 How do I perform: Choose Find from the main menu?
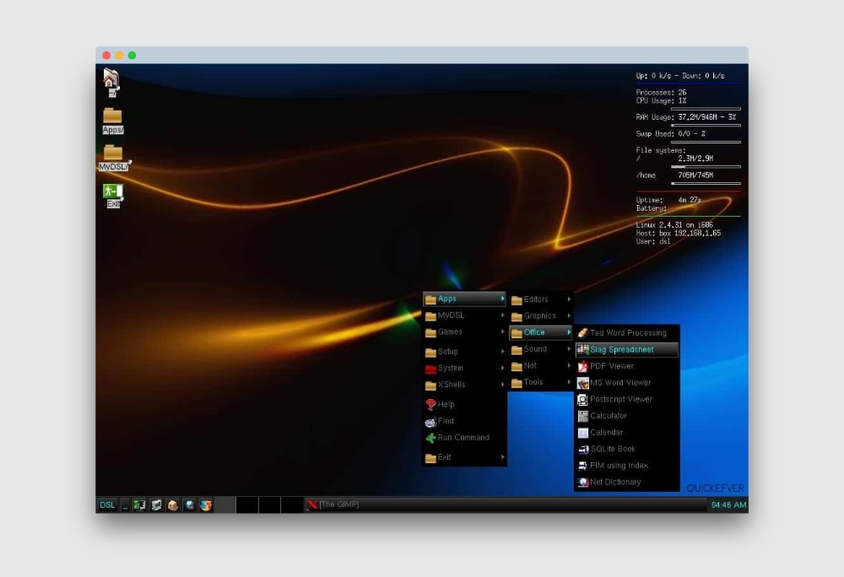pyautogui.click(x=464, y=420)
